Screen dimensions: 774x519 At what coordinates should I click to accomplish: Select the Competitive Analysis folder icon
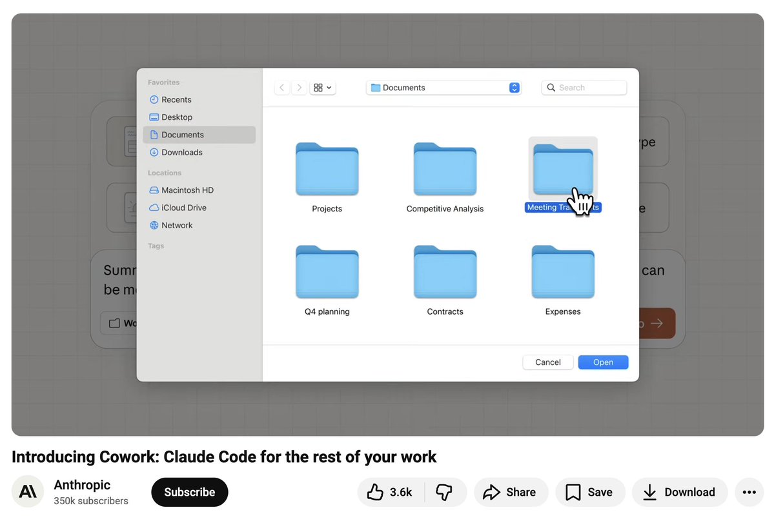(x=445, y=169)
